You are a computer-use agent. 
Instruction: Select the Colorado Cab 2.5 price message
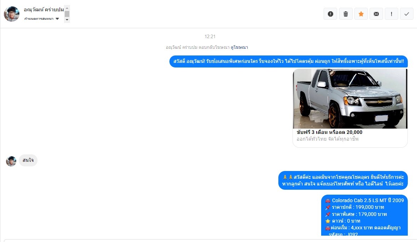364,215
